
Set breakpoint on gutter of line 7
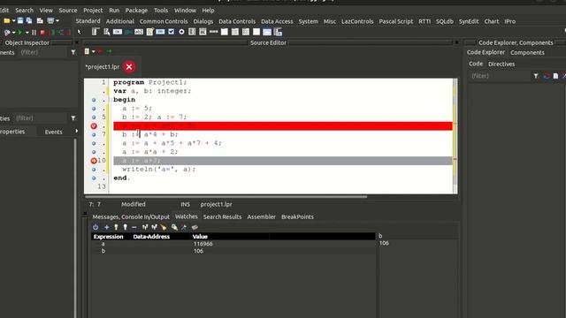coord(94,134)
